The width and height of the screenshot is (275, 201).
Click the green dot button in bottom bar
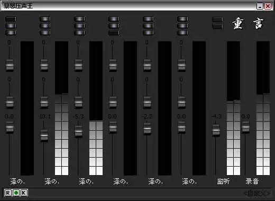pyautogui.click(x=16, y=193)
